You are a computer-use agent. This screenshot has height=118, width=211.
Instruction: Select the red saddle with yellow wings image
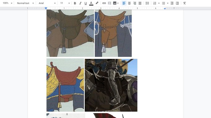coord(65,85)
